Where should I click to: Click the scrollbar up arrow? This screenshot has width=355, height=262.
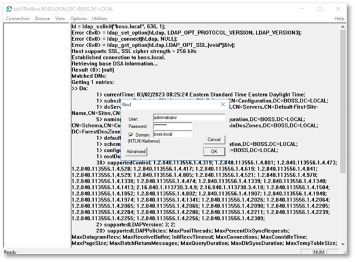click(x=343, y=27)
